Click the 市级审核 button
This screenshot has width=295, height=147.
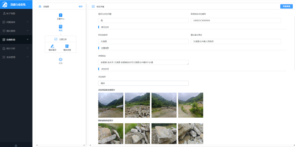click(x=286, y=6)
